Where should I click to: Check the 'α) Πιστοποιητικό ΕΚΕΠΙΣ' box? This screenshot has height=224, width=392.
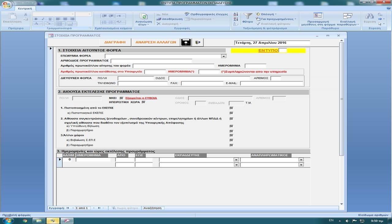(231, 113)
